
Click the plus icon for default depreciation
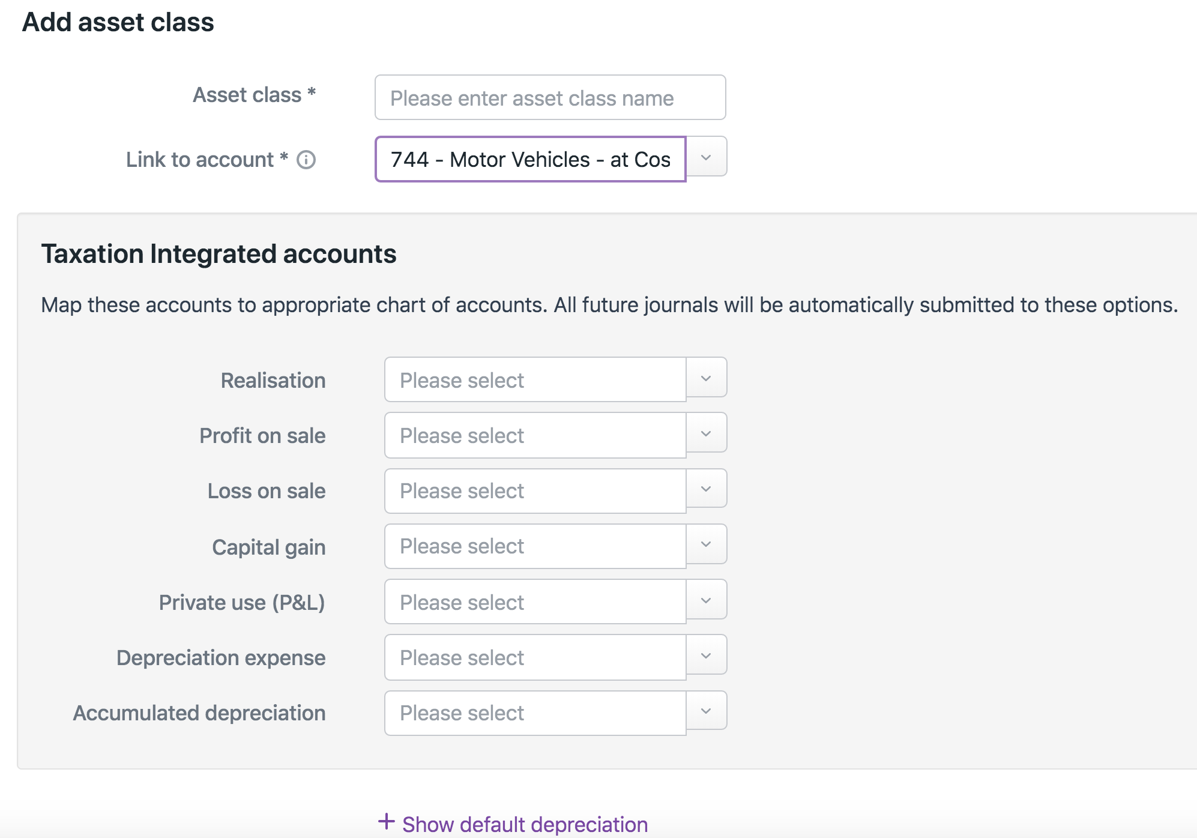pos(386,822)
